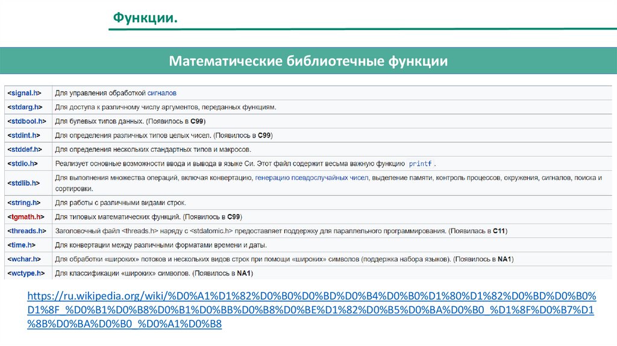Click 'Для классификации «широких» символов' text
Image resolution: width=617 pixels, height=346 pixels.
[154, 273]
